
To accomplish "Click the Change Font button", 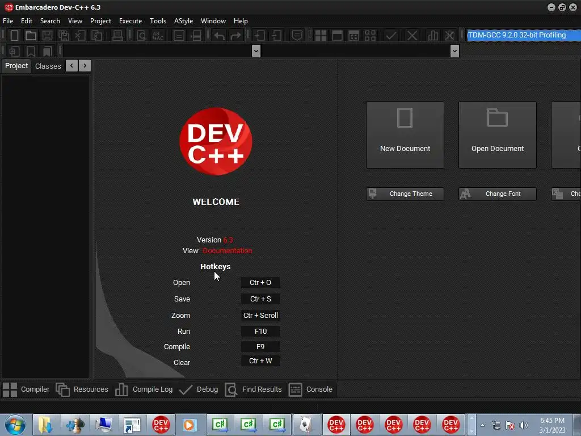I will click(497, 194).
